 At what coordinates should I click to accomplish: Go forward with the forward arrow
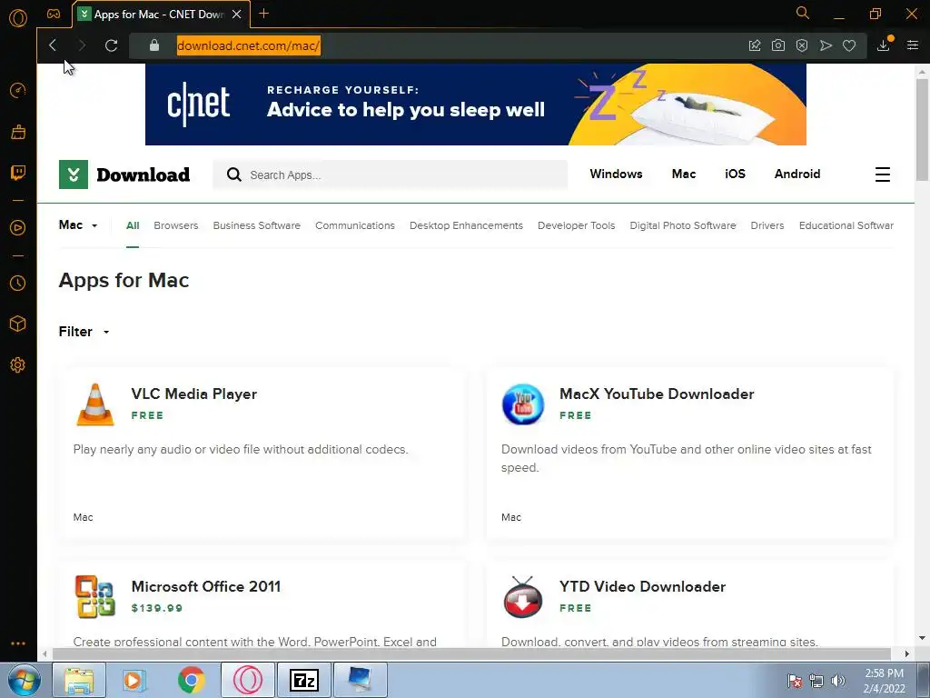[82, 45]
